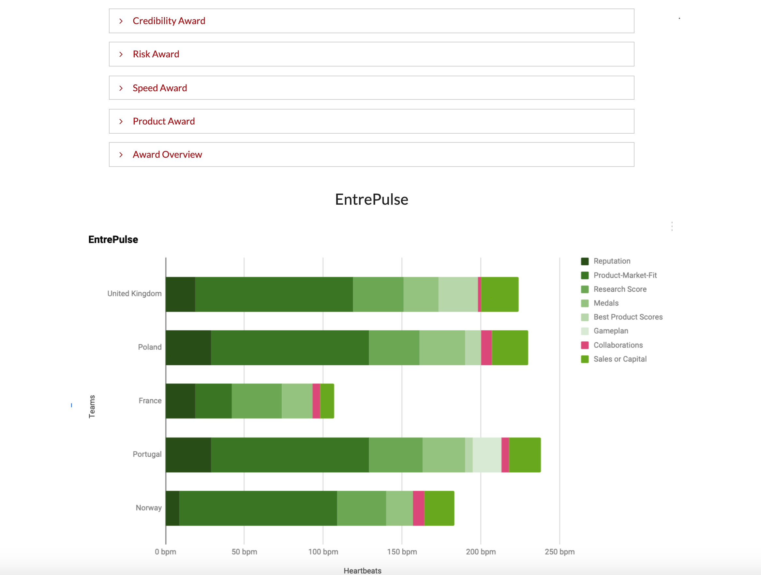The height and width of the screenshot is (575, 761).
Task: Click the Poland Reputation bar segment
Action: pos(188,348)
